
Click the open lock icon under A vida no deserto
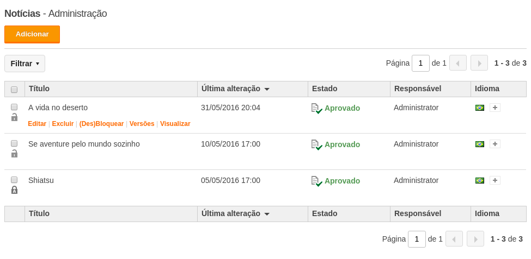point(14,117)
